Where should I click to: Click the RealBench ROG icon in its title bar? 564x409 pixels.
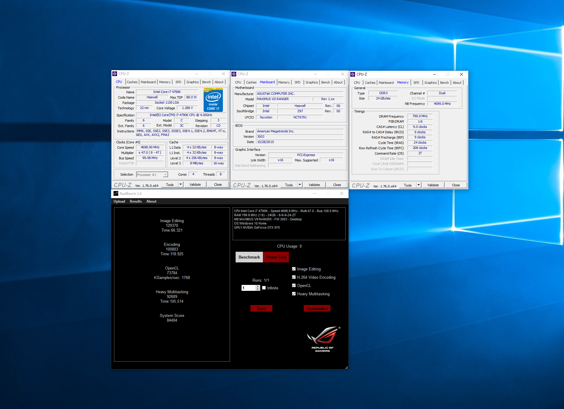pyautogui.click(x=116, y=193)
